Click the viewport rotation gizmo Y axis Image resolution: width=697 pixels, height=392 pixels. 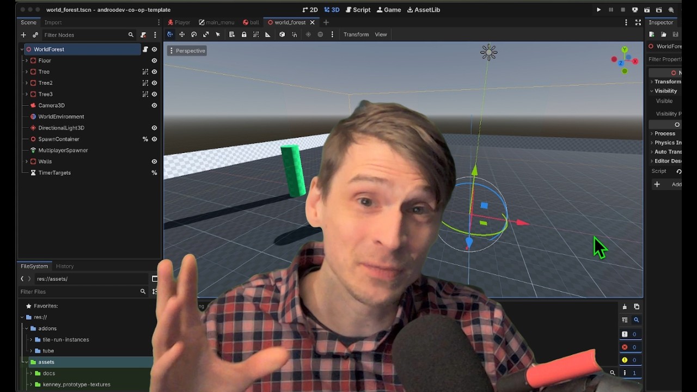[625, 50]
